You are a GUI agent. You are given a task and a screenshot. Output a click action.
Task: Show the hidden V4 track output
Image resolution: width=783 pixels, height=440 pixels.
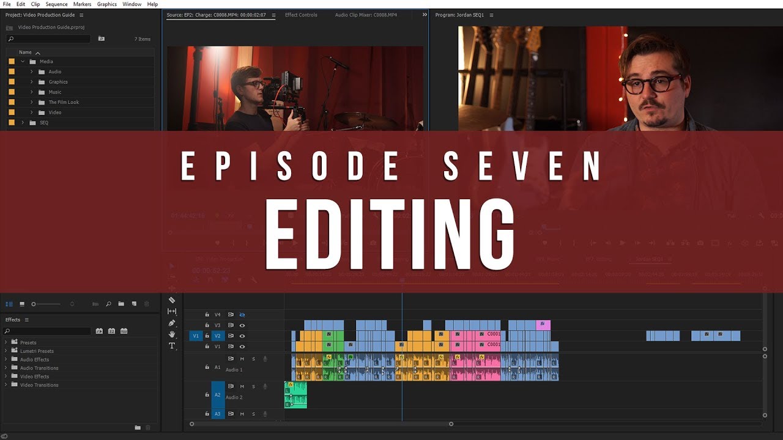[x=242, y=315]
